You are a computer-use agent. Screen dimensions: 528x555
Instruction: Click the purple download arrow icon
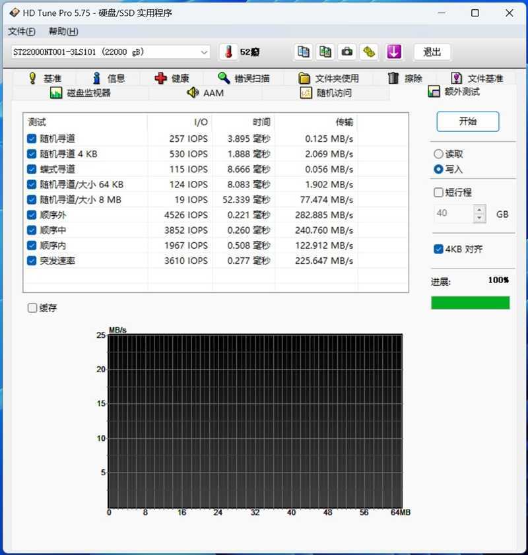pos(394,52)
